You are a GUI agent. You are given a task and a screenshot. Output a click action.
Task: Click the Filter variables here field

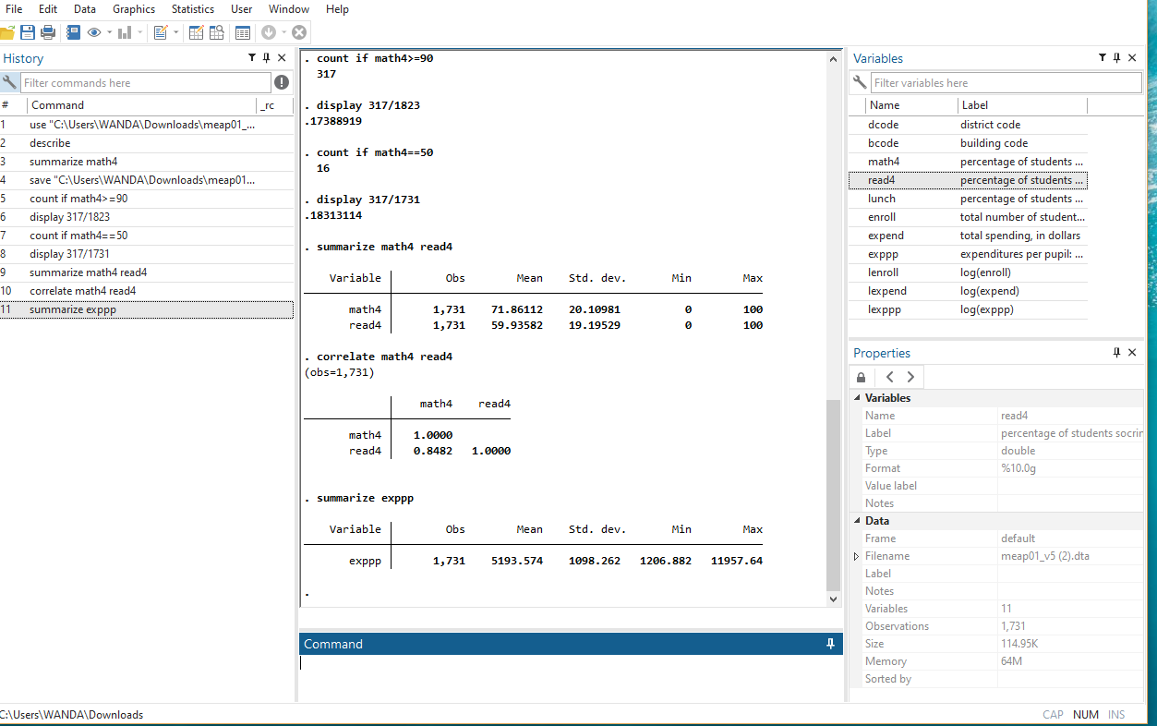click(1006, 83)
